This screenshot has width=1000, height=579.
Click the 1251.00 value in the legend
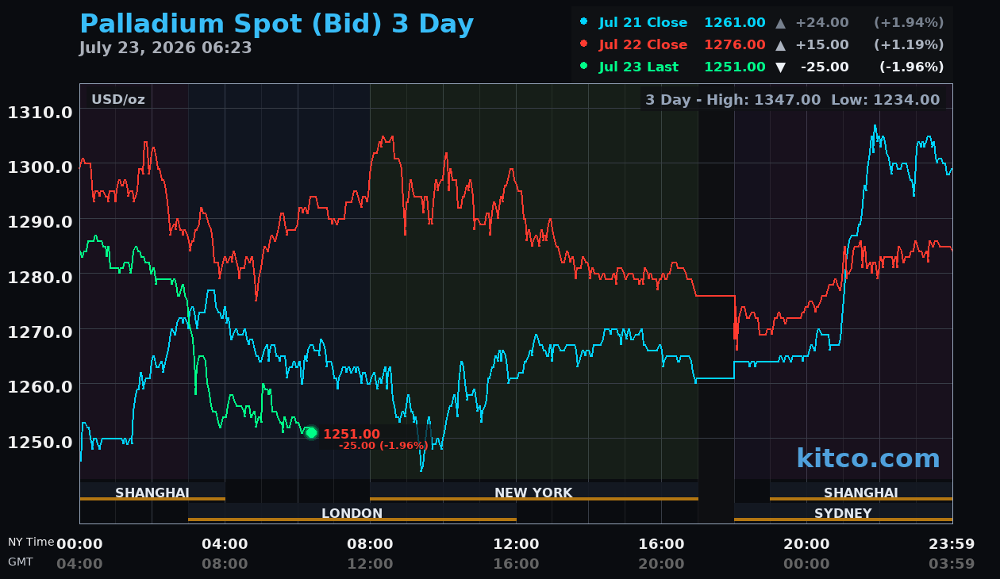click(x=735, y=67)
